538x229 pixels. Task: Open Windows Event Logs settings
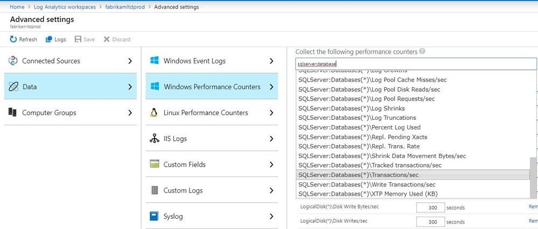212,61
